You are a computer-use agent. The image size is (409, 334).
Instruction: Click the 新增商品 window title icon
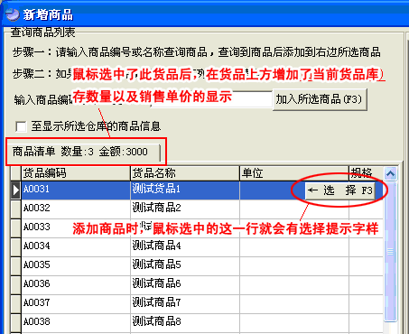(13, 14)
